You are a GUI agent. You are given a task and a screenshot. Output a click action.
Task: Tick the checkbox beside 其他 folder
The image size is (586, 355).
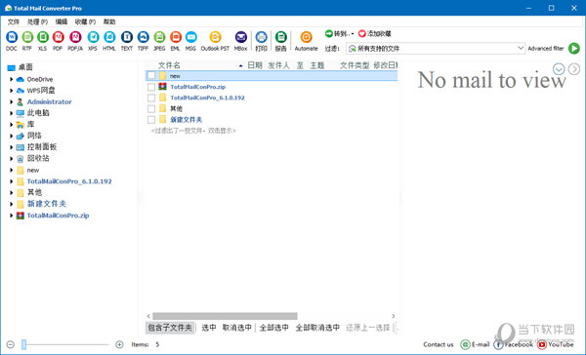coord(151,108)
